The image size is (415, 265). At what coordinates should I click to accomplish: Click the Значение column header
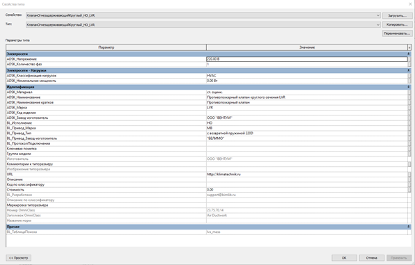(x=307, y=47)
